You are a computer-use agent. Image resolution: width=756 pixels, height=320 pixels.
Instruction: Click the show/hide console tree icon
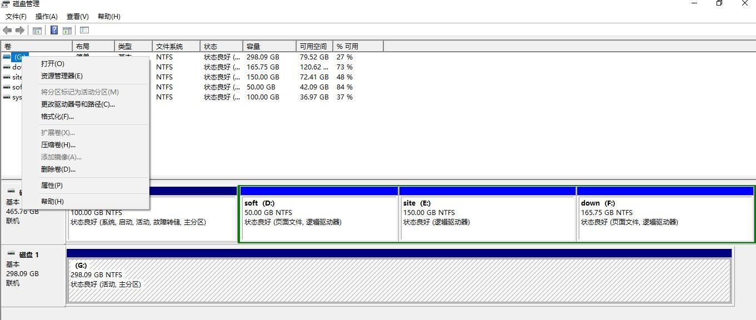coord(37,30)
